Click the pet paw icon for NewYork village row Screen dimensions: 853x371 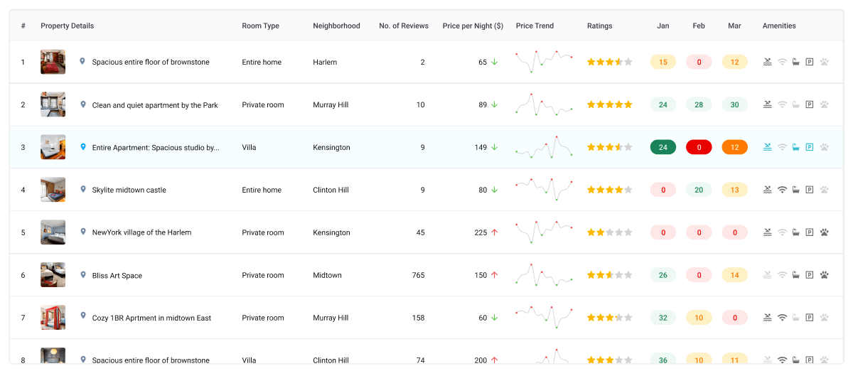point(825,232)
